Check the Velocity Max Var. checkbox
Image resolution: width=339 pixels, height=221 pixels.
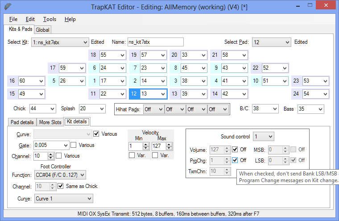pos(155,155)
